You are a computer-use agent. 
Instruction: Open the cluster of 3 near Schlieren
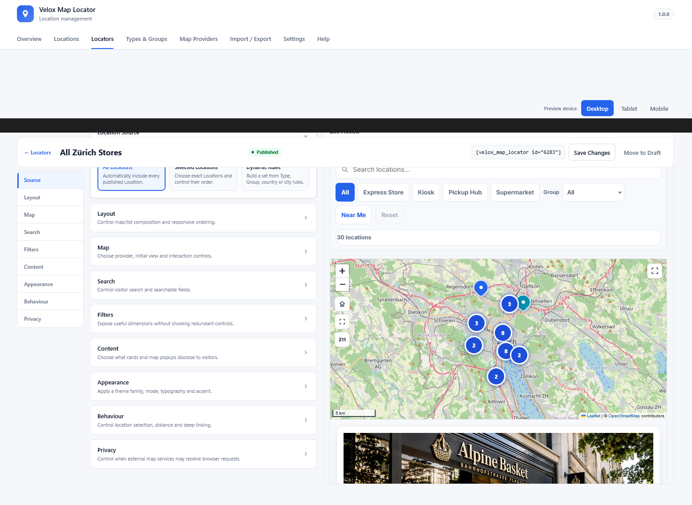[x=477, y=323]
